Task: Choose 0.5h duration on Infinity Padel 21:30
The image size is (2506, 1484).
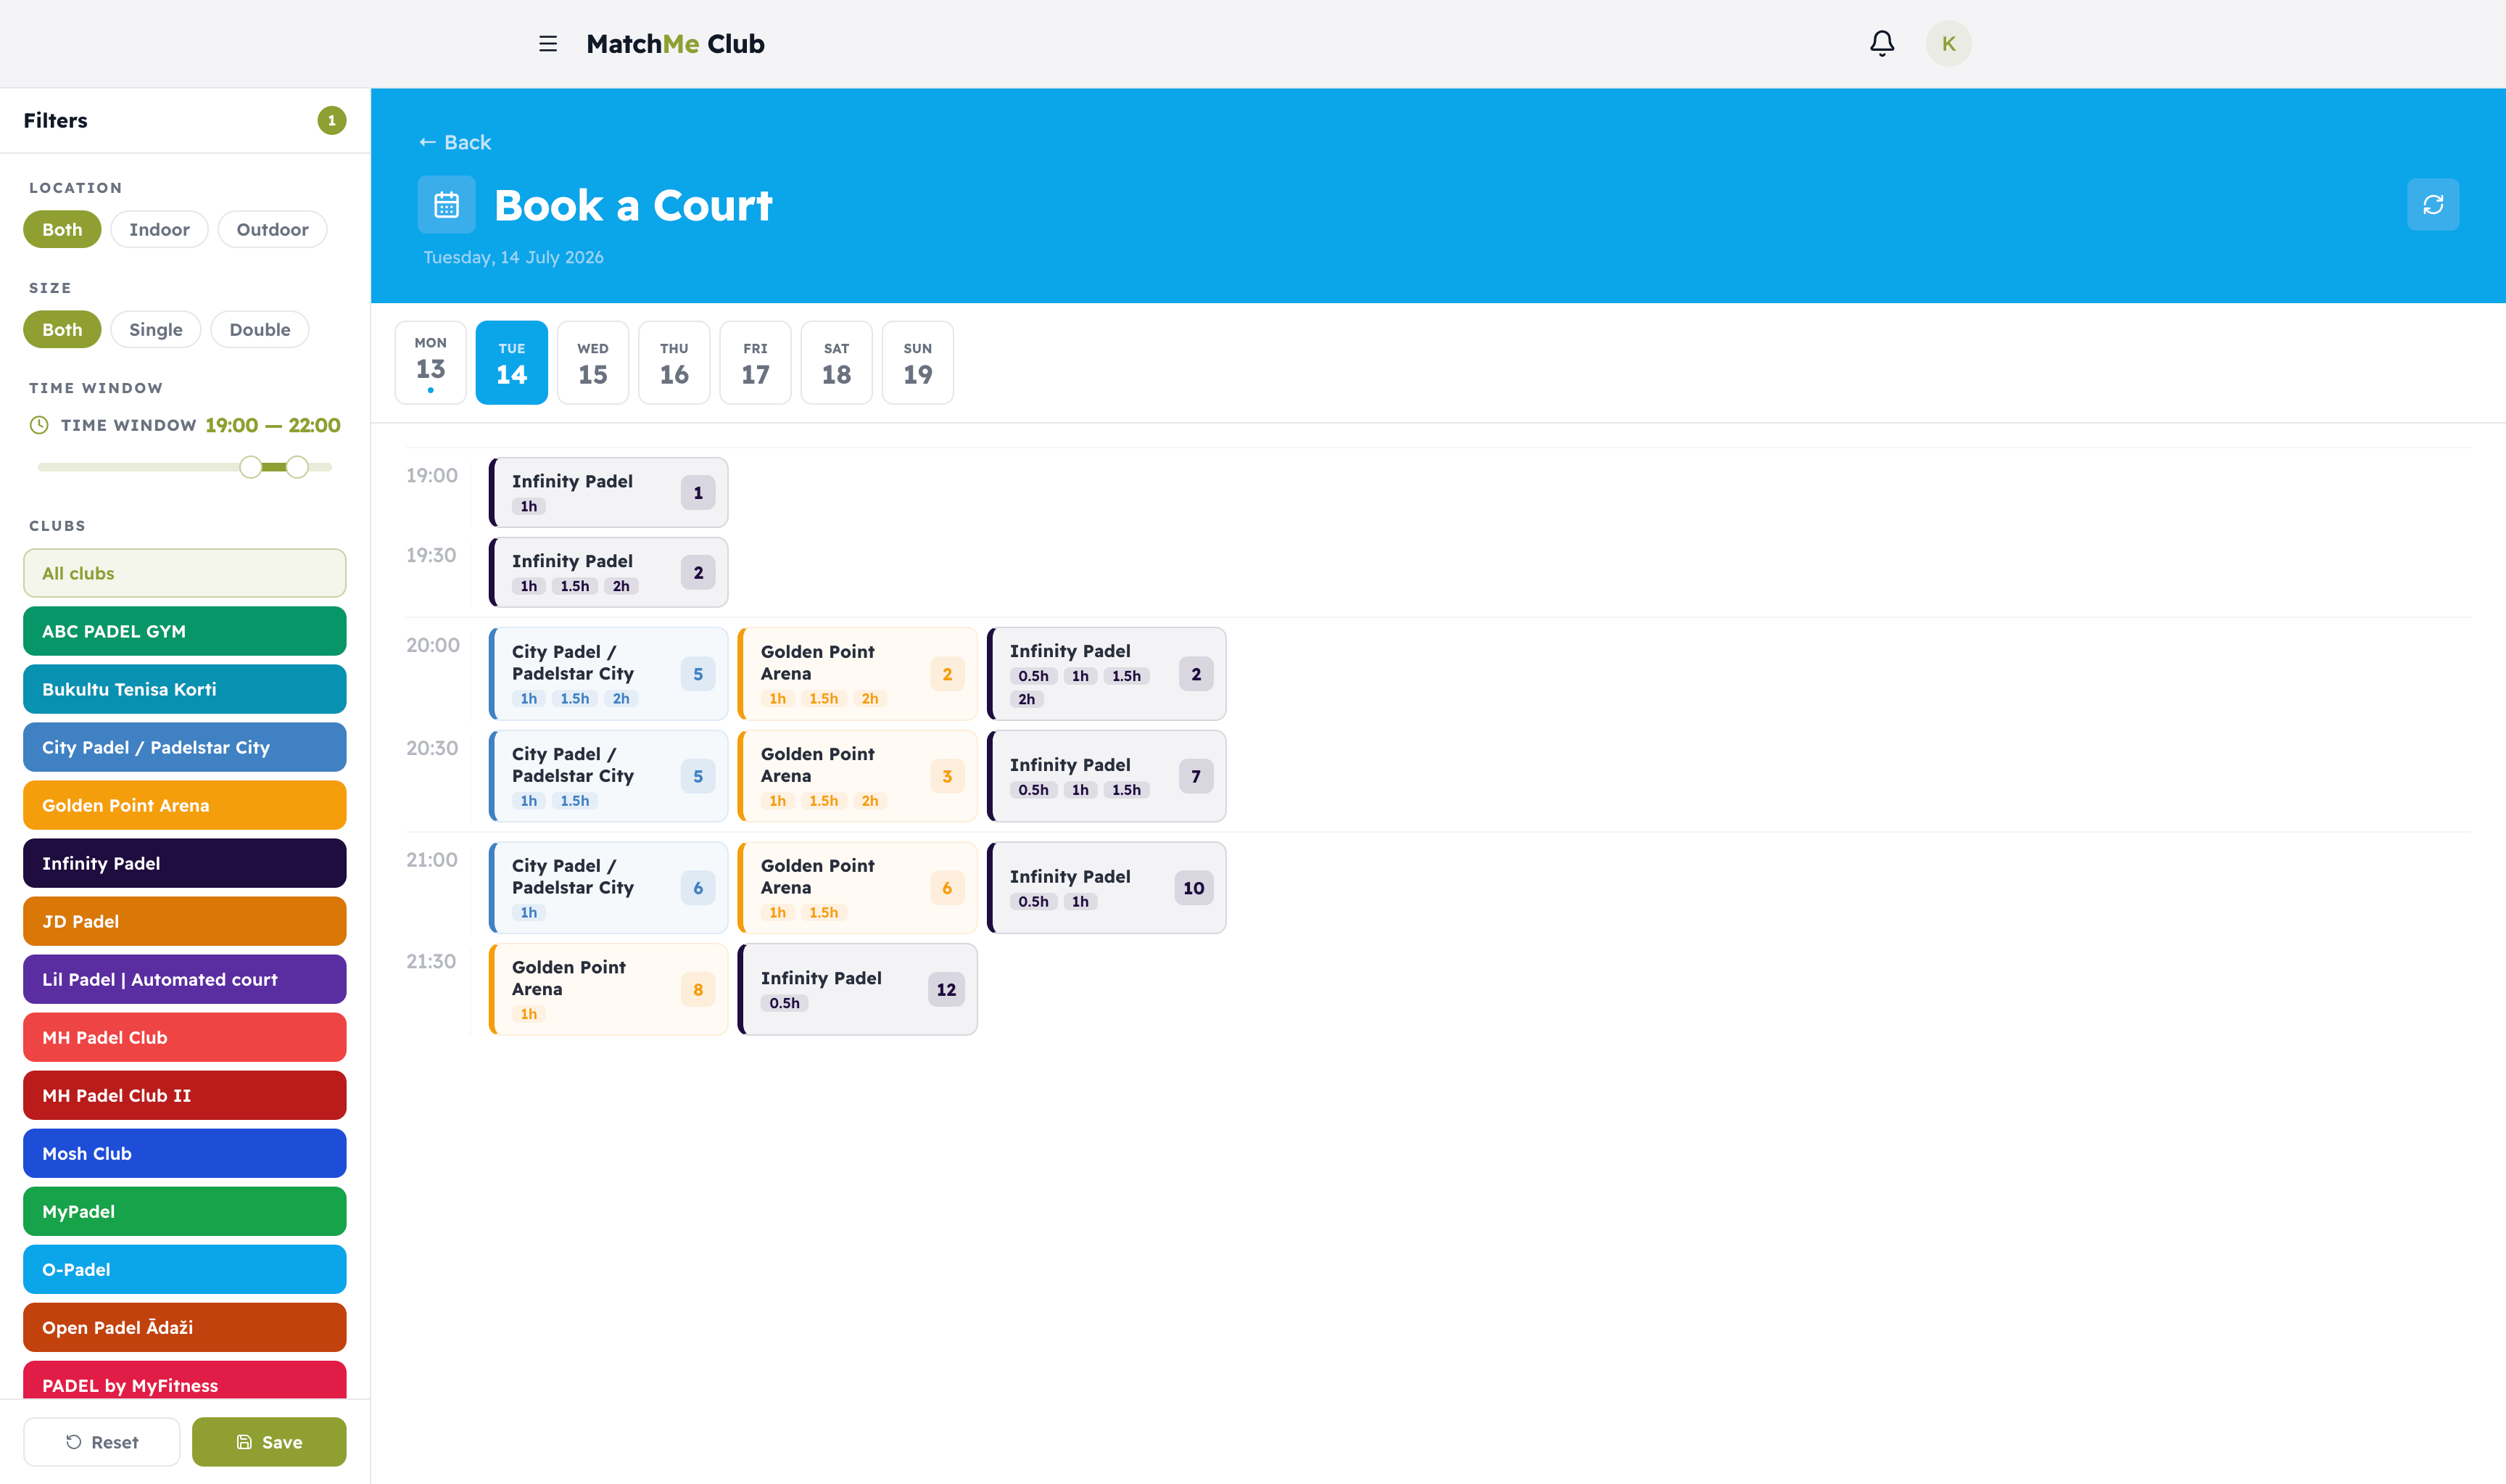Action: click(784, 1003)
